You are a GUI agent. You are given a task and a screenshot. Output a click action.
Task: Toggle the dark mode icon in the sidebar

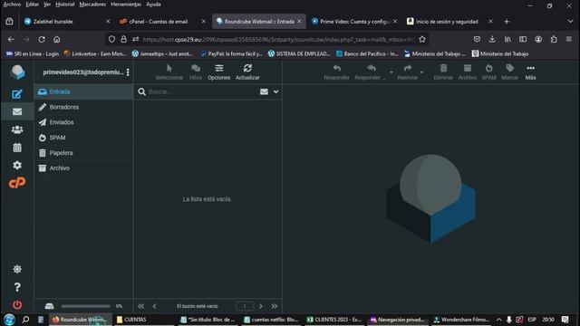pyautogui.click(x=17, y=269)
